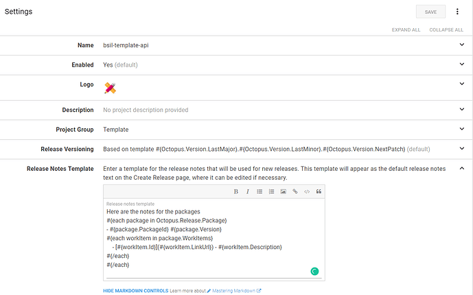Screen dimensions: 473x295
Task: Expand the Name section chevron
Action: (462, 45)
